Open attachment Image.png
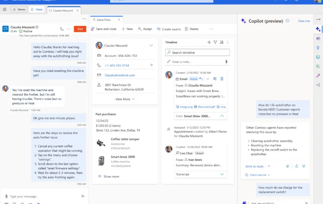323x204 pixels. click(184, 107)
